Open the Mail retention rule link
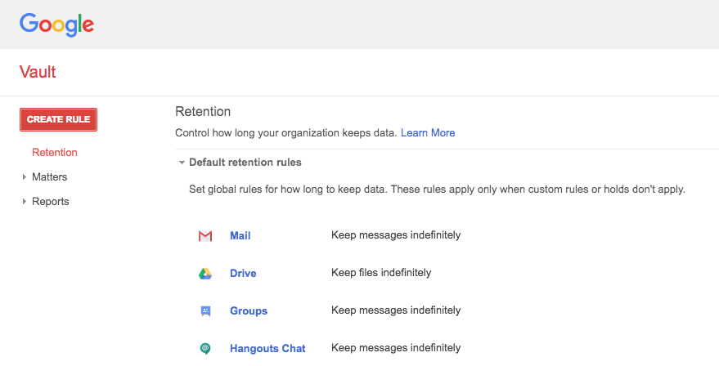The image size is (719, 366). click(240, 235)
